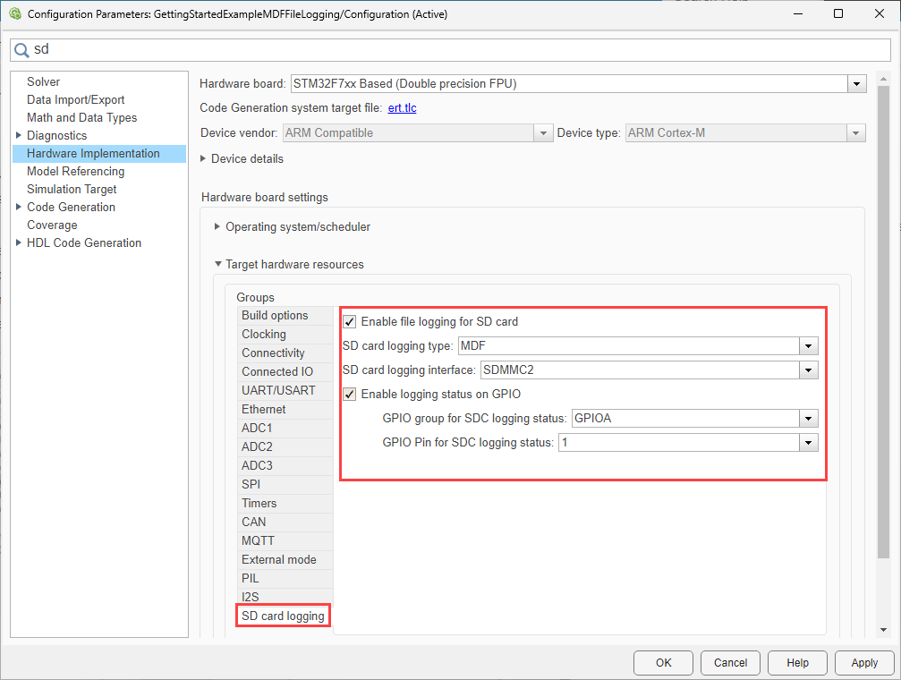This screenshot has height=680, width=901.
Task: Open SD card logging interface dropdown
Action: [x=808, y=370]
